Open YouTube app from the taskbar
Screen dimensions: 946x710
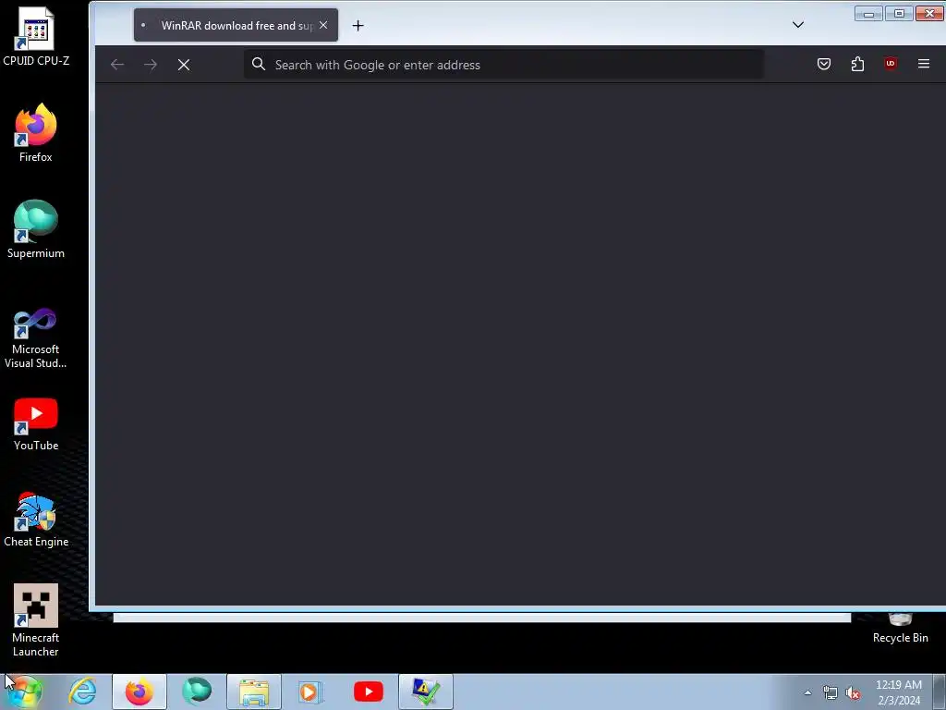coord(368,692)
